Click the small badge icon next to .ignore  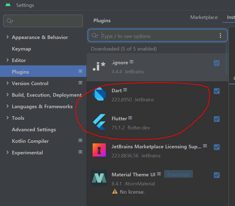tap(131, 62)
